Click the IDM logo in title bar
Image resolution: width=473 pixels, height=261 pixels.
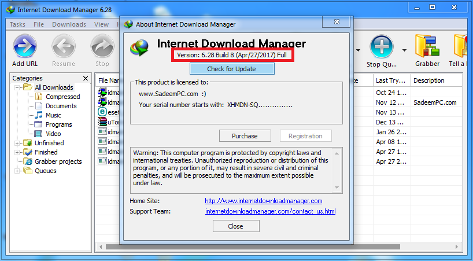pos(10,10)
